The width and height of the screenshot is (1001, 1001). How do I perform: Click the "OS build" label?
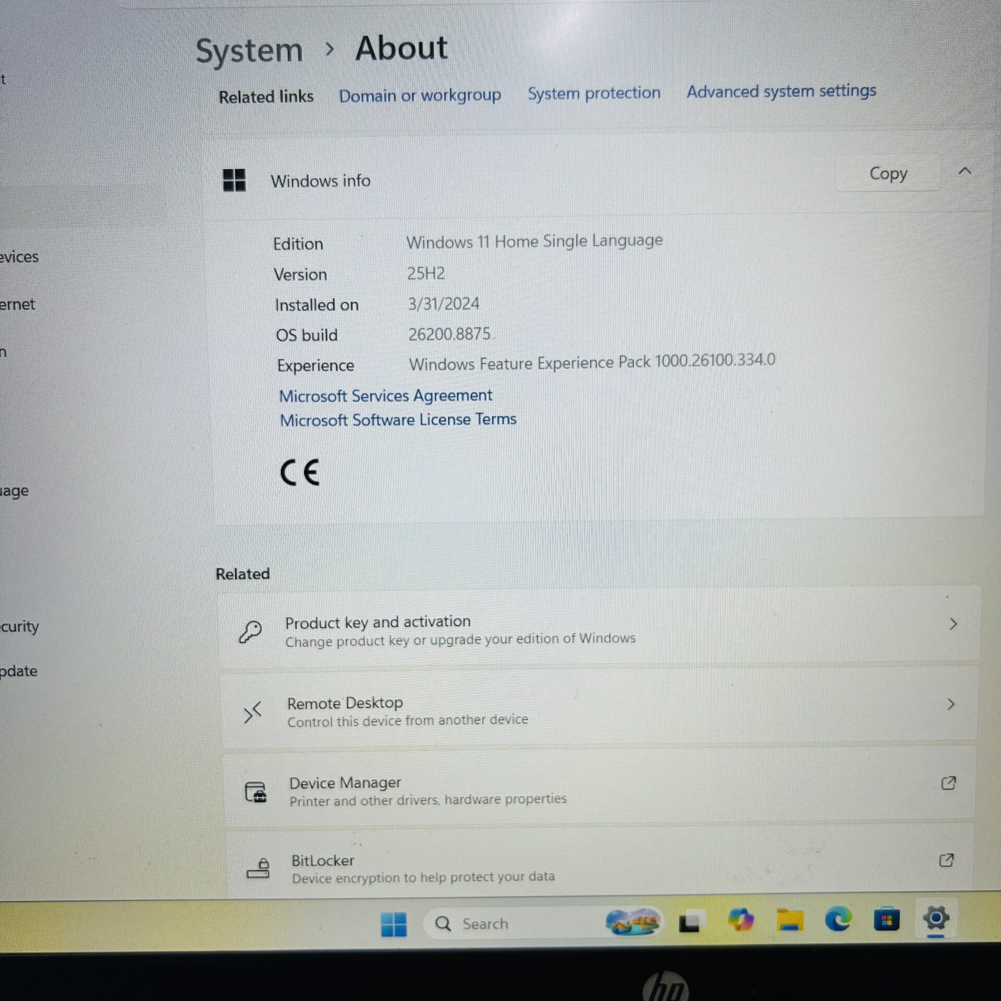pos(307,335)
